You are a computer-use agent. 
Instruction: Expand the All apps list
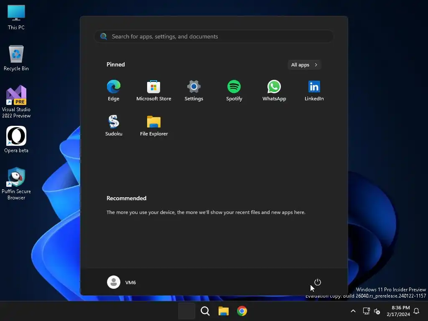[x=304, y=65]
